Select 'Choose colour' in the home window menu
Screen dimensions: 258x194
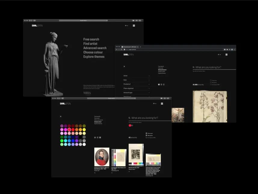(x=93, y=52)
